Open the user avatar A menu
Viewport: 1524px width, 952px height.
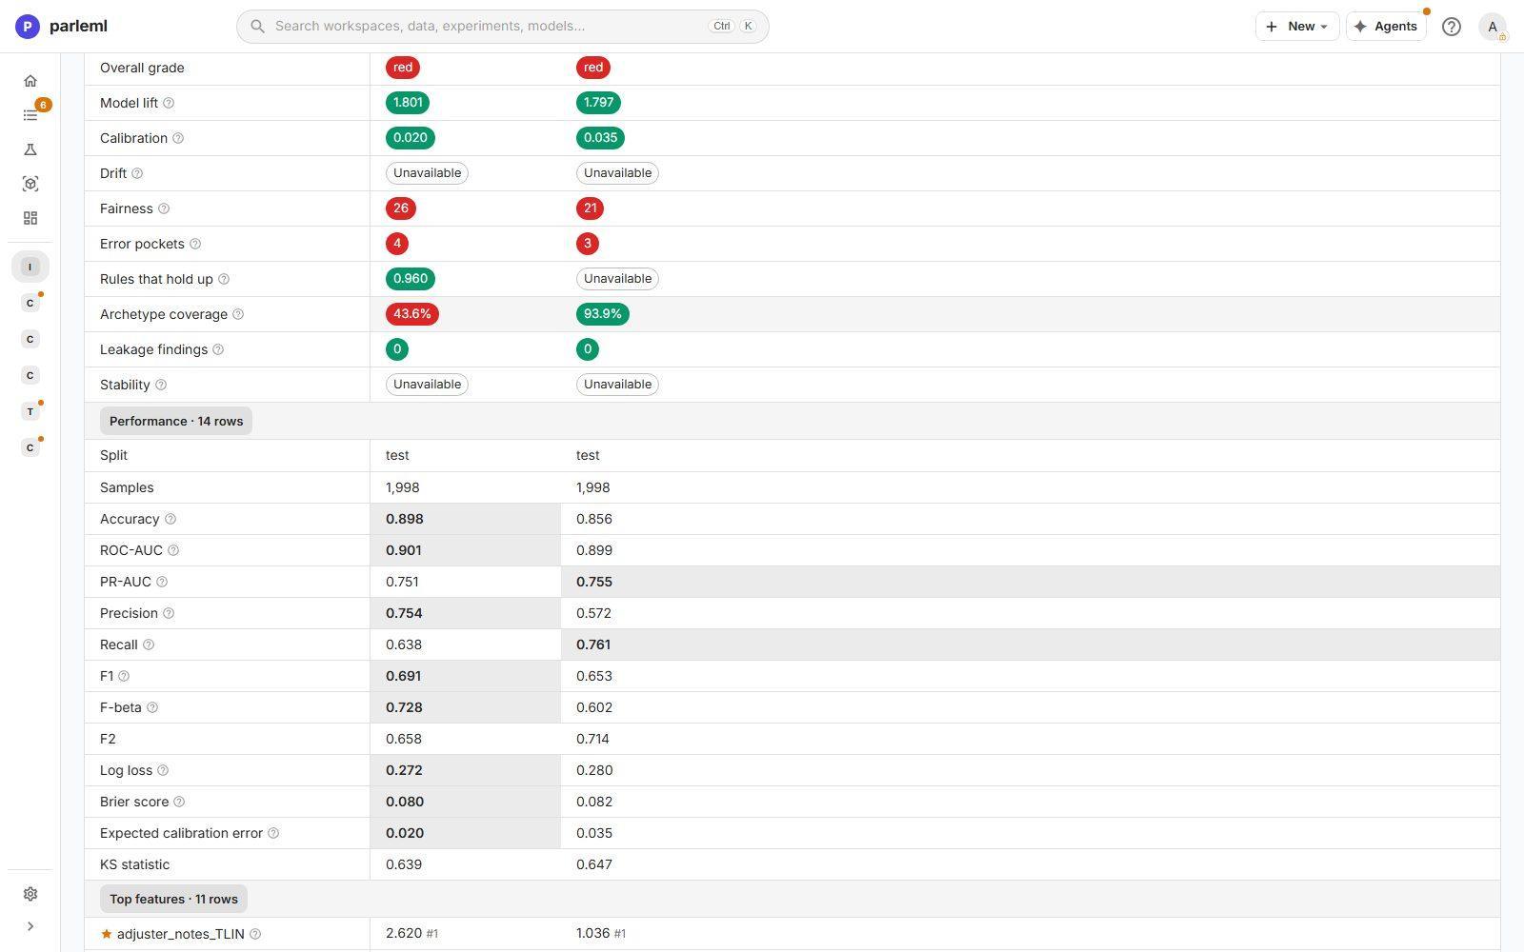click(1493, 27)
